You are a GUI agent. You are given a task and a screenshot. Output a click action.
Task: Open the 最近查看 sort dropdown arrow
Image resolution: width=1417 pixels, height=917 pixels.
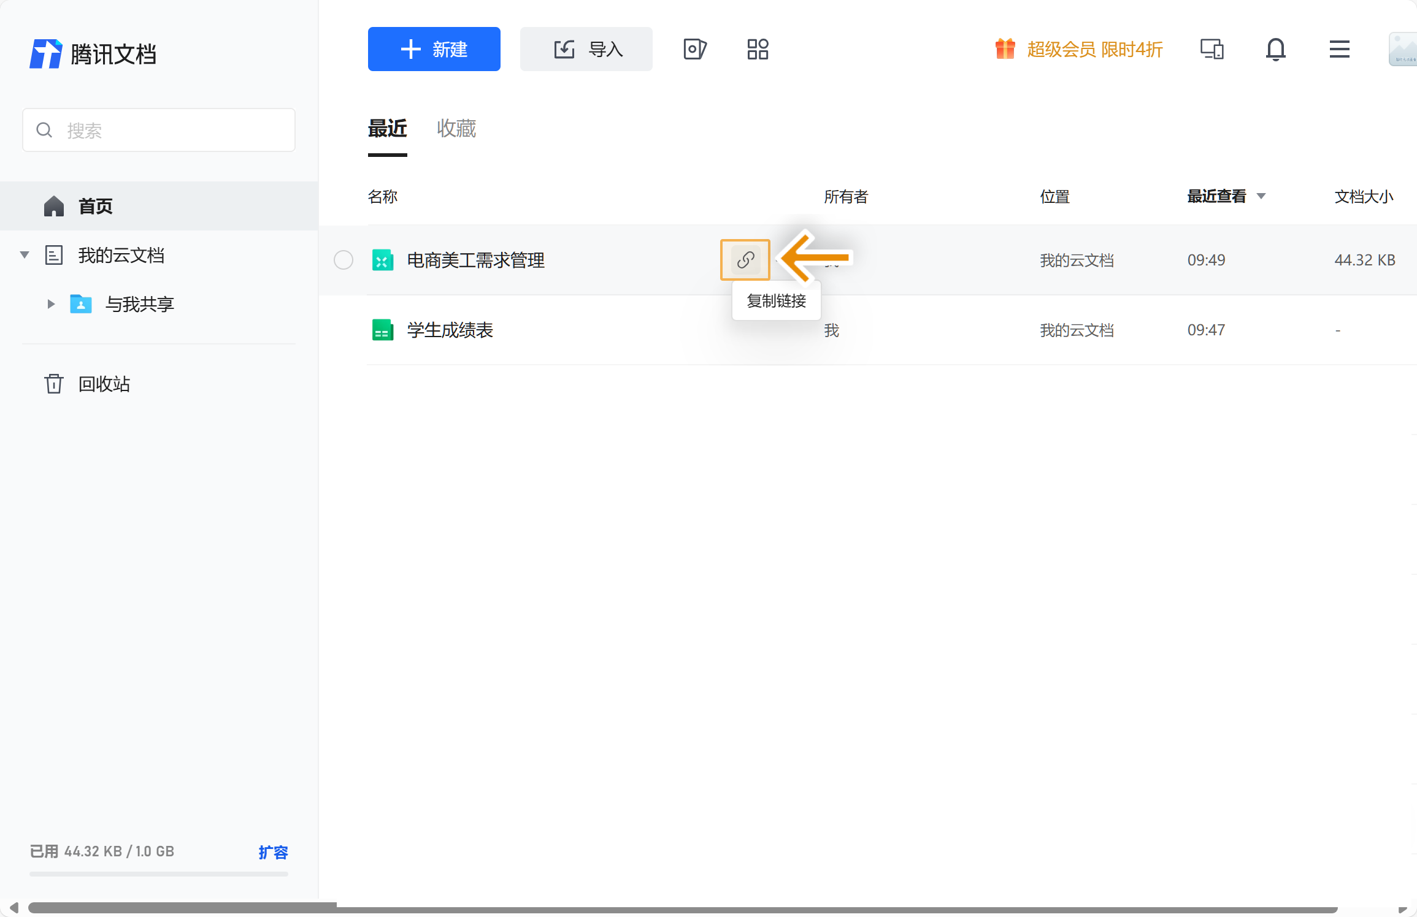pos(1261,196)
